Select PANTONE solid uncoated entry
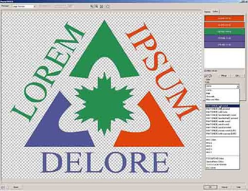 pyautogui.click(x=222, y=109)
